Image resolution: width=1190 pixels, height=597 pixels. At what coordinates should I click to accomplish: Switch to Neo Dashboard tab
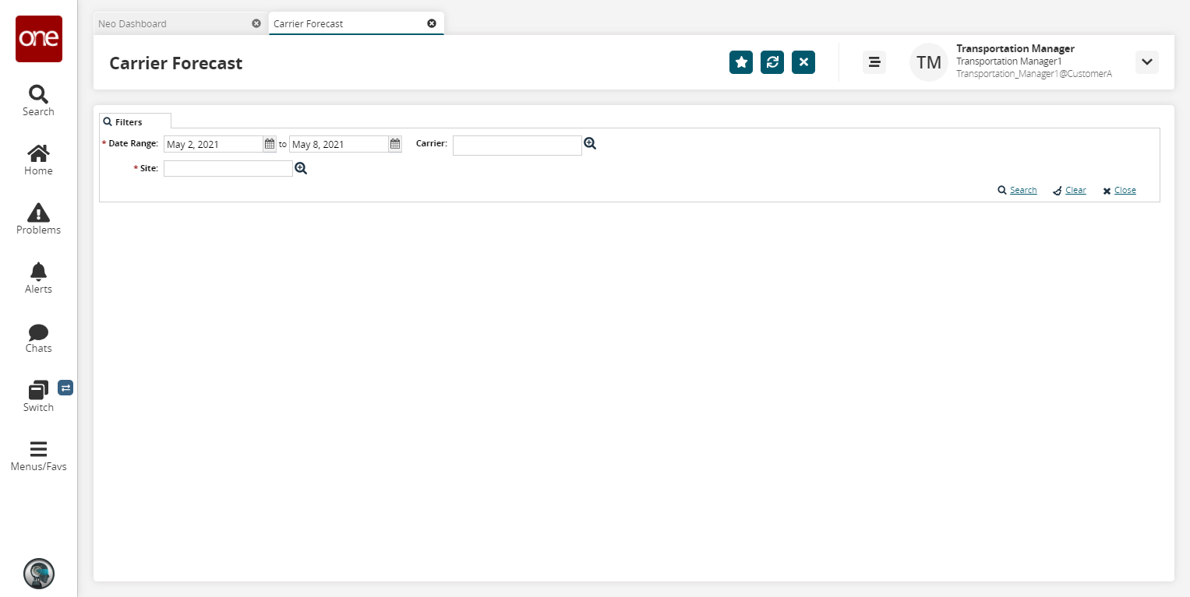pyautogui.click(x=132, y=23)
